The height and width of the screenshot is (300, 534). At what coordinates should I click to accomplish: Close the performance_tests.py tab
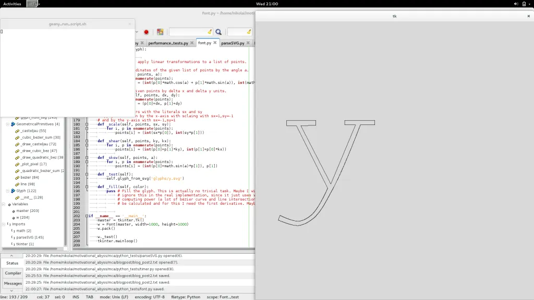(192, 43)
